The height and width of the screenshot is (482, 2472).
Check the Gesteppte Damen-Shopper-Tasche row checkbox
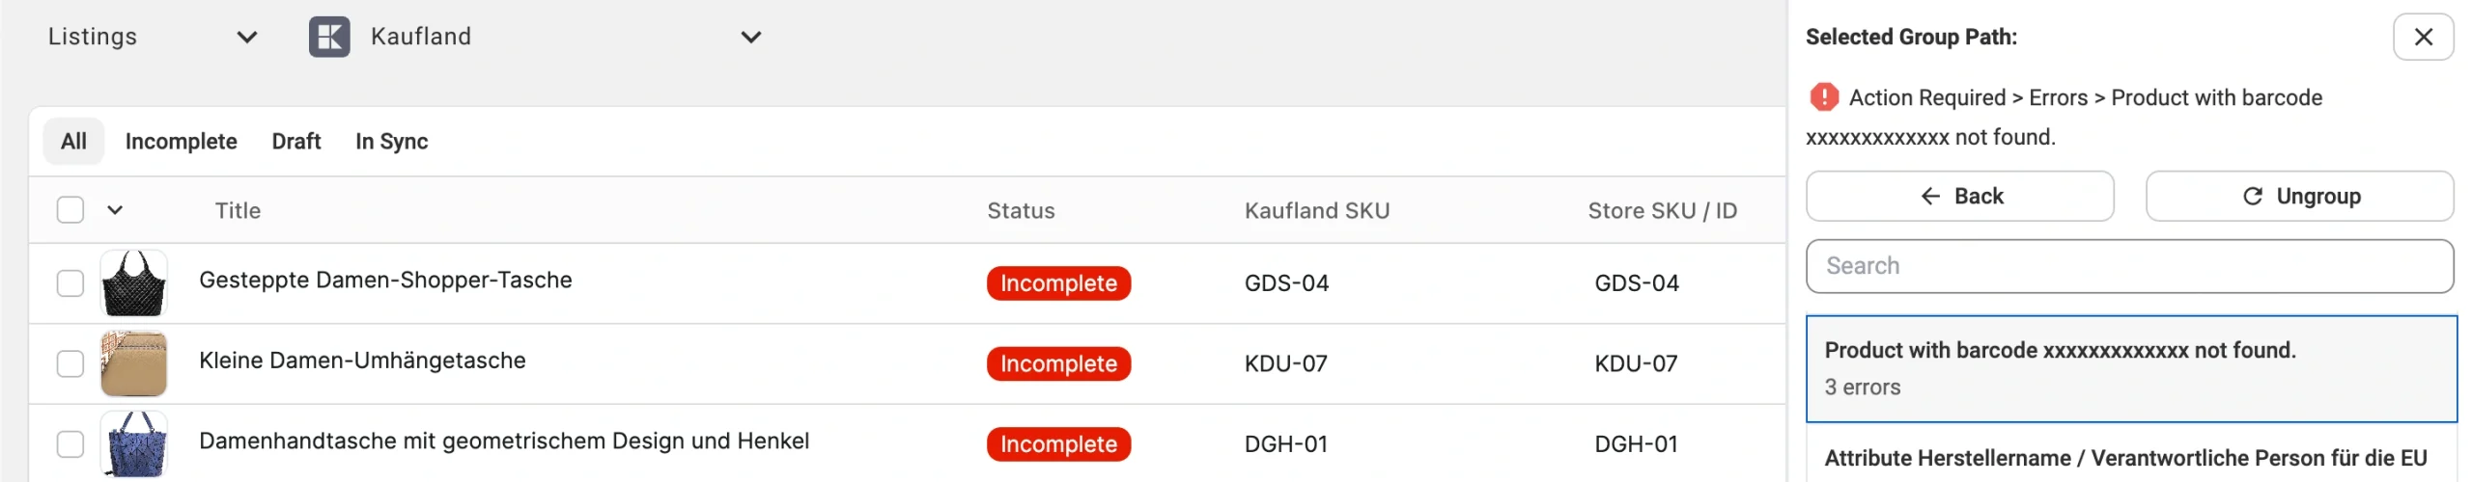pos(70,283)
